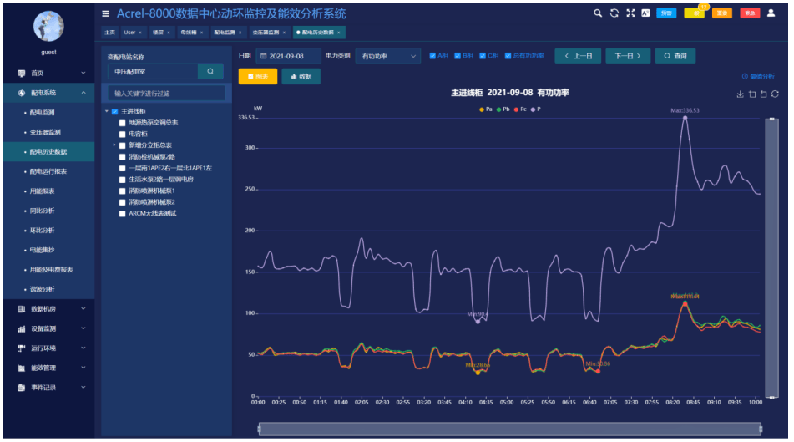The image size is (794, 442).
Task: Open the user profile icon at top right
Action: tap(771, 13)
